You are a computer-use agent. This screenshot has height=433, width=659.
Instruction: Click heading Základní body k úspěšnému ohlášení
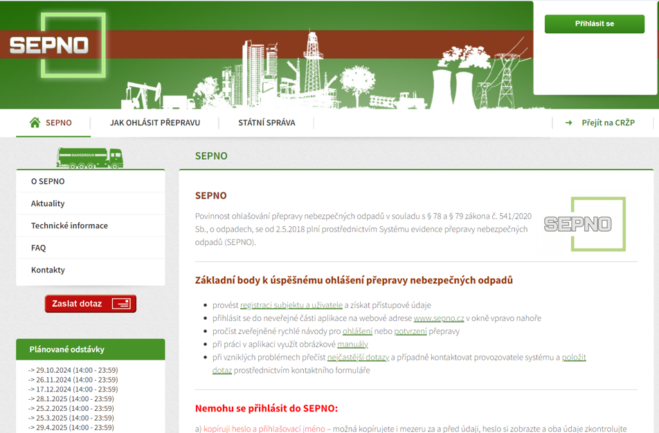tap(354, 280)
